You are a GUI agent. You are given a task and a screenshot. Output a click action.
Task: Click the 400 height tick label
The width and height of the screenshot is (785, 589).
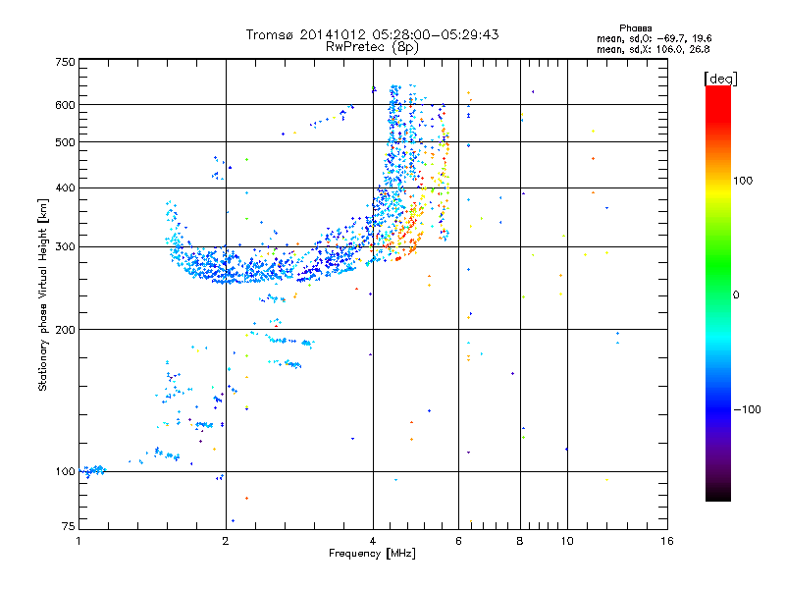point(65,188)
